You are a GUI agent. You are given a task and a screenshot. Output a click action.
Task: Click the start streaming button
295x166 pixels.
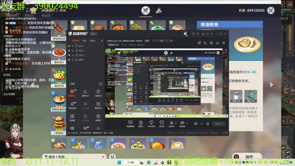point(219,124)
